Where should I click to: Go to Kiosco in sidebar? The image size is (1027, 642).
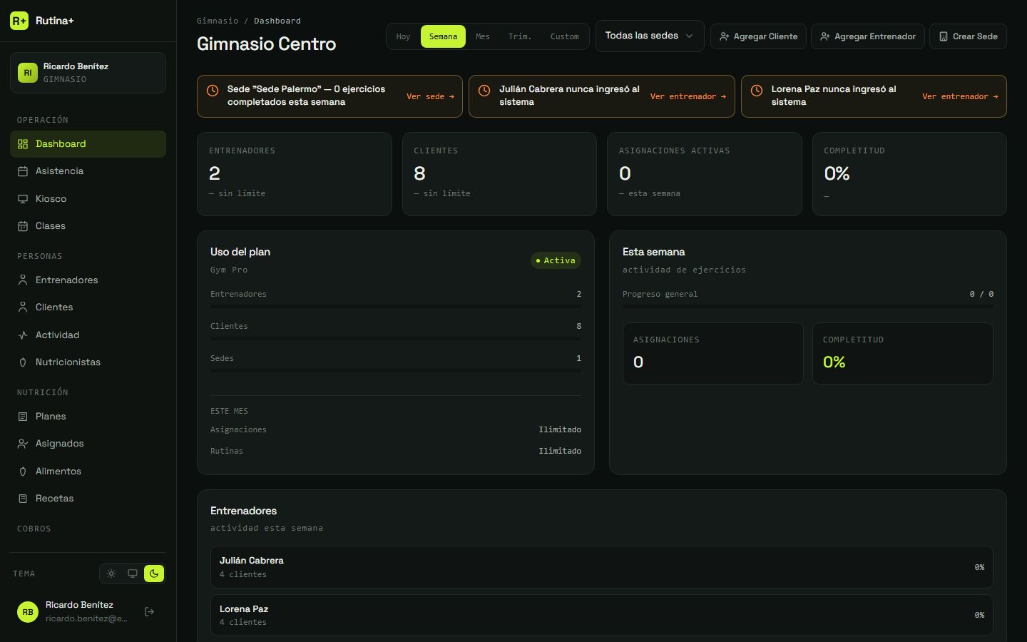pyautogui.click(x=88, y=199)
